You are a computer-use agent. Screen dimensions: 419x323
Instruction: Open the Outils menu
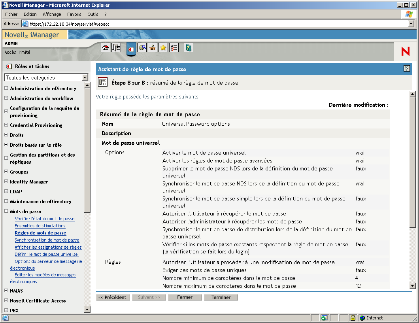(93, 14)
